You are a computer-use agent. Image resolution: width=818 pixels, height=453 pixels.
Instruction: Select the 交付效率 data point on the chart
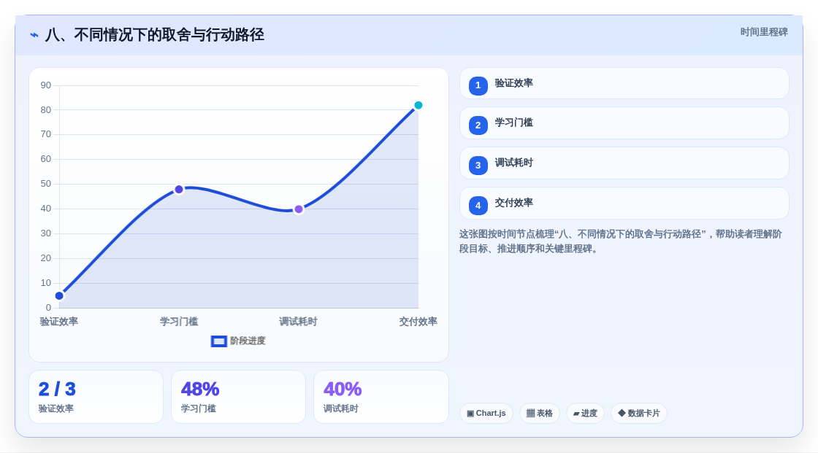pyautogui.click(x=418, y=105)
